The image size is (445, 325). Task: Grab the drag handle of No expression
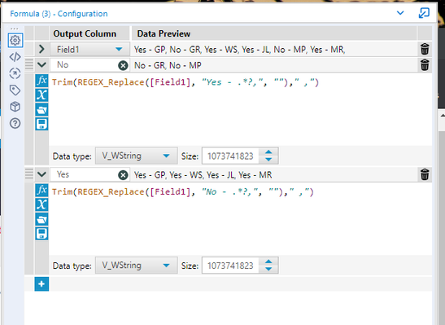pos(29,64)
